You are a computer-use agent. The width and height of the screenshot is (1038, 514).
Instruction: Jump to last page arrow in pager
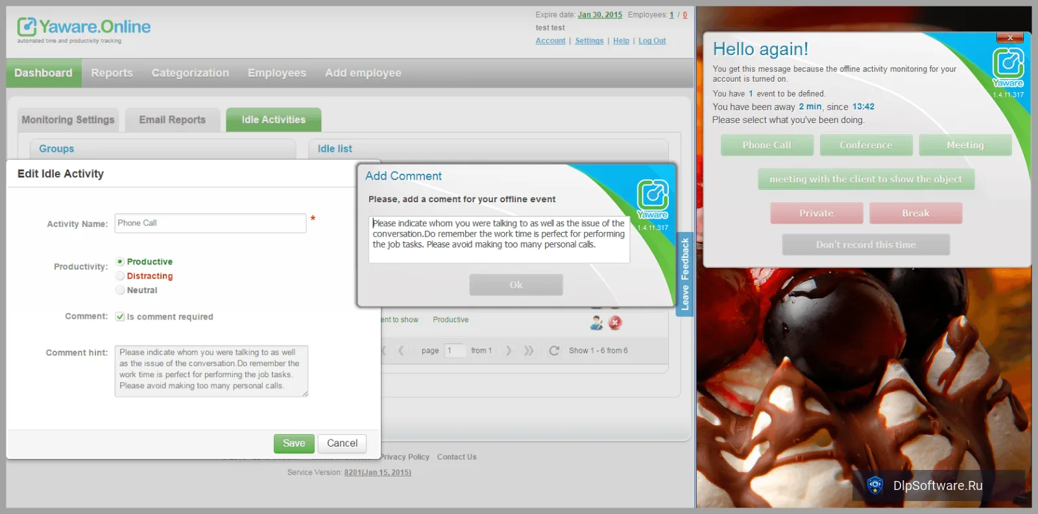click(x=529, y=351)
